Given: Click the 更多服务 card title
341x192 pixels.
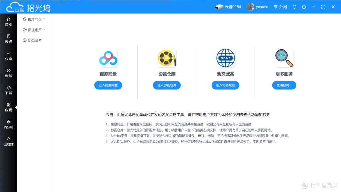Looking at the screenshot, I should coord(284,74).
